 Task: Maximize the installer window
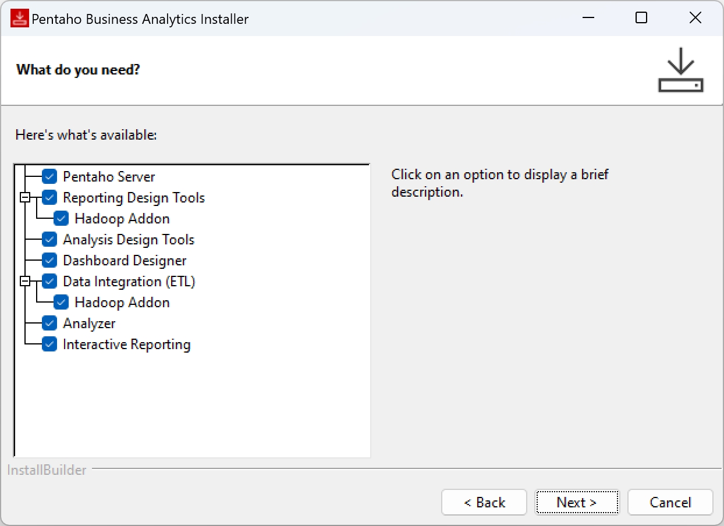(641, 18)
